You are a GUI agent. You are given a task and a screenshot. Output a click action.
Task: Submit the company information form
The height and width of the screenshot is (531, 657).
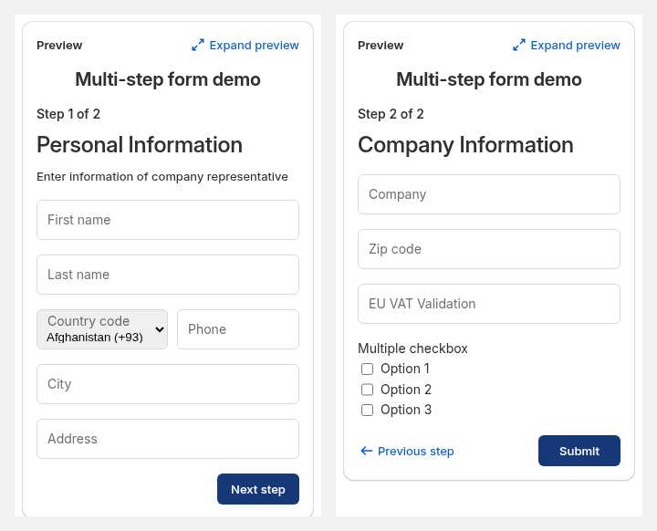coord(579,451)
